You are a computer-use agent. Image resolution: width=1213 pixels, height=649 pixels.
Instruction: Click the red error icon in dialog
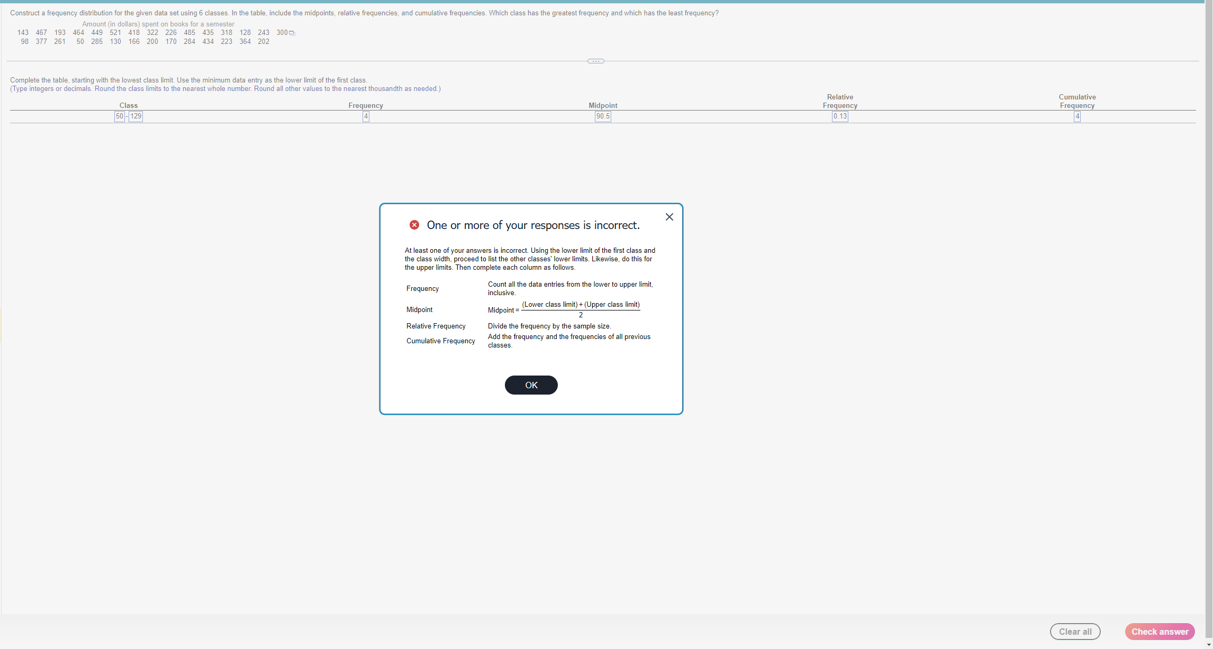click(x=414, y=225)
